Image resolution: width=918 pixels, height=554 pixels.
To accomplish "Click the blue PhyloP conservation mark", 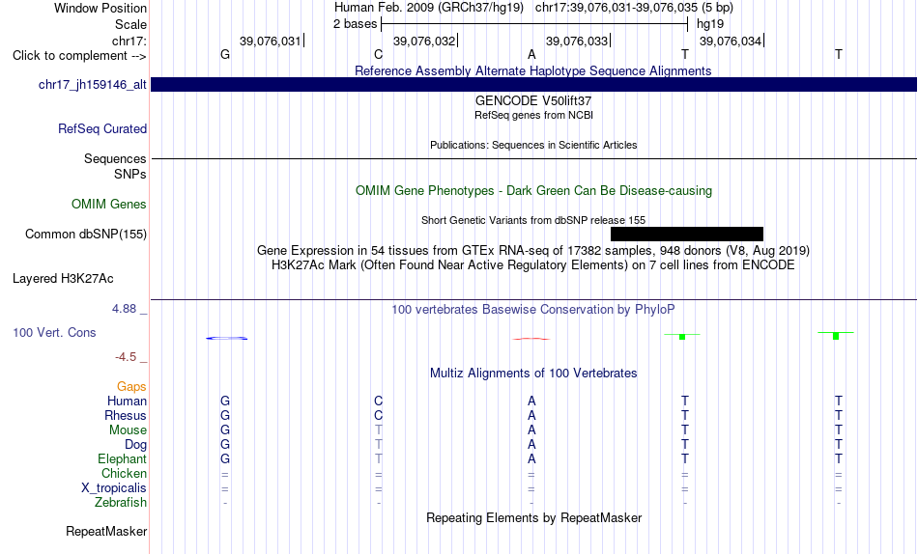I will (x=226, y=338).
